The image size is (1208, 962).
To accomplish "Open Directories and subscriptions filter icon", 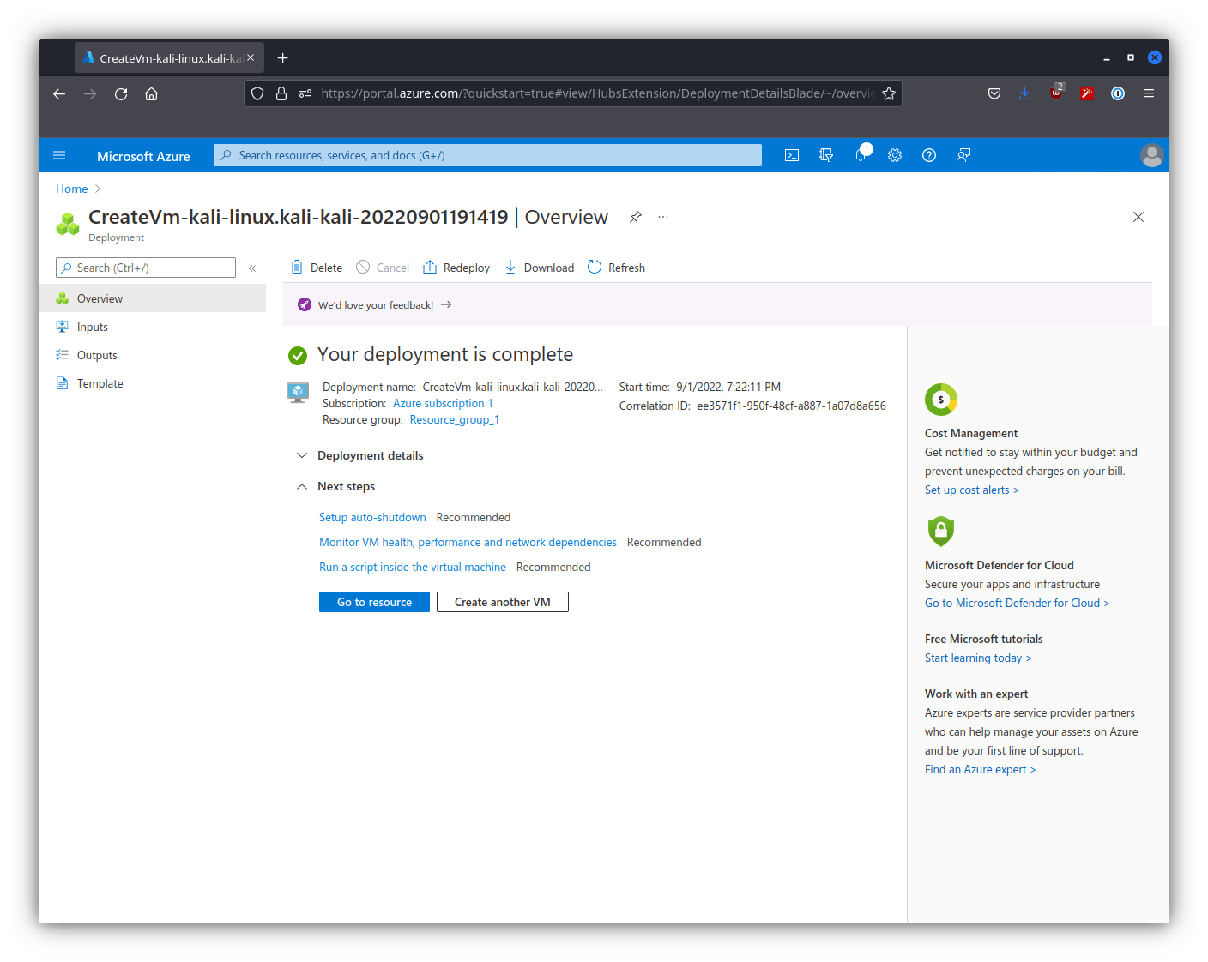I will 826,155.
